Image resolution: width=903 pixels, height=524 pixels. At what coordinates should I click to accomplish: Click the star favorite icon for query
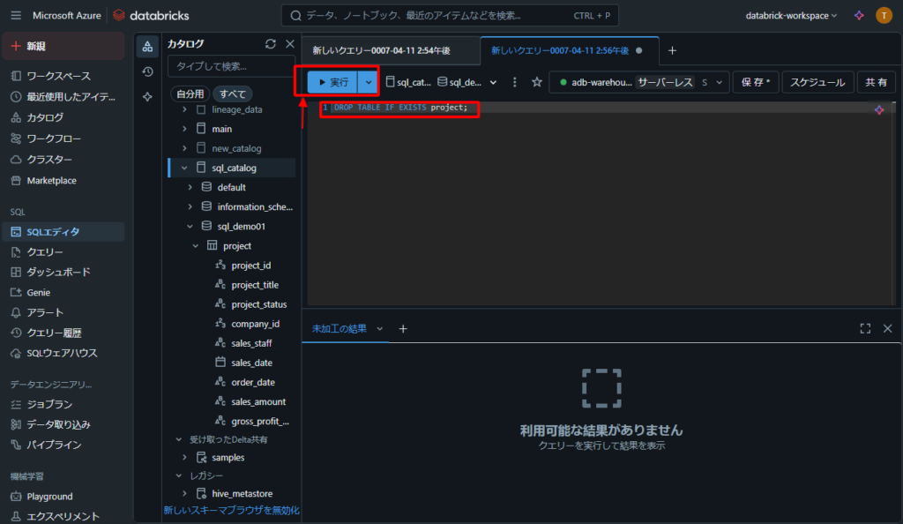click(536, 82)
